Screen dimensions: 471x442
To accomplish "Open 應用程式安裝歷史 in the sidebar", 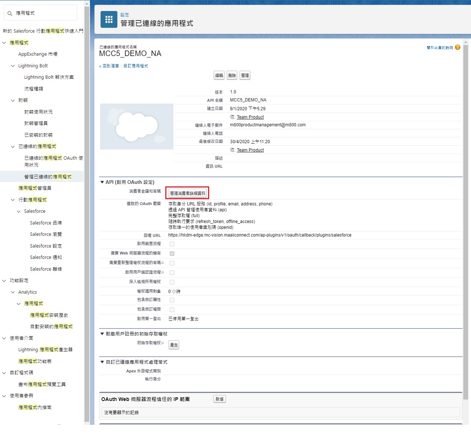I will click(x=49, y=315).
